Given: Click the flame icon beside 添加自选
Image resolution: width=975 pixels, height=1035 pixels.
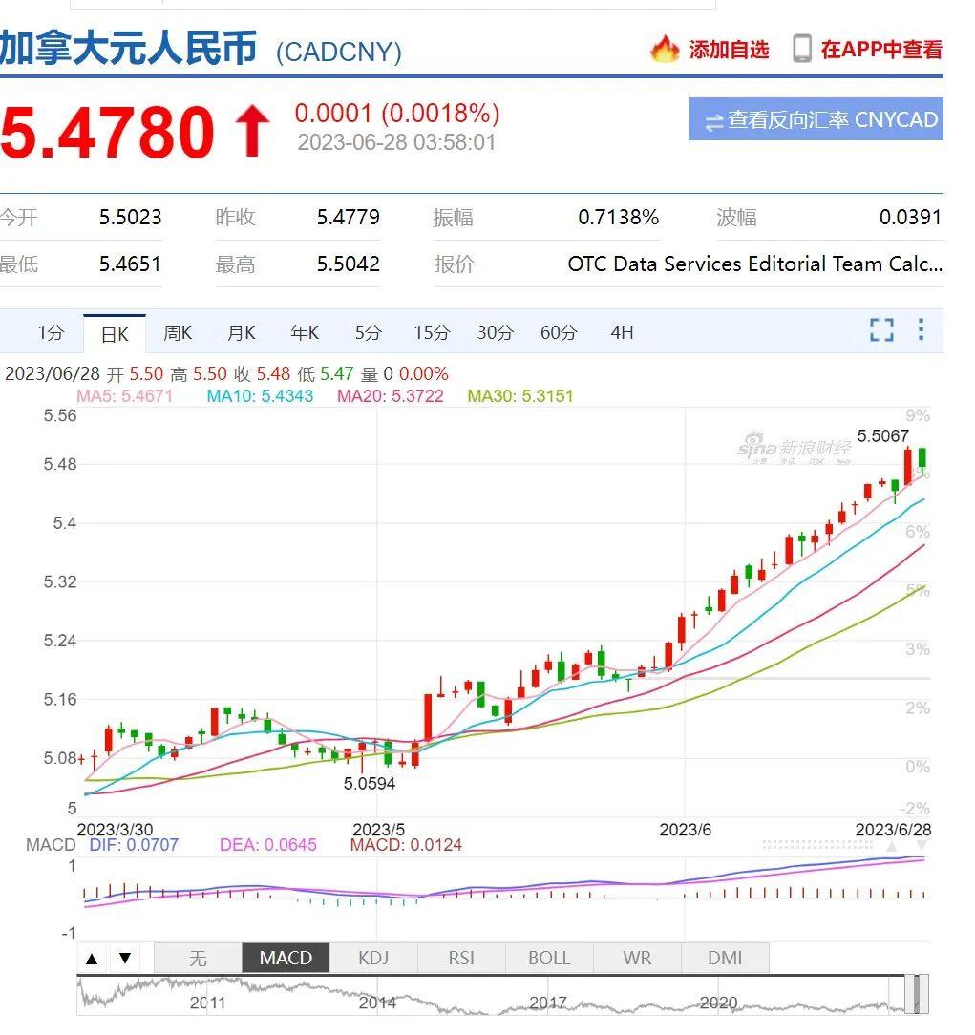Looking at the screenshot, I should pos(664,49).
